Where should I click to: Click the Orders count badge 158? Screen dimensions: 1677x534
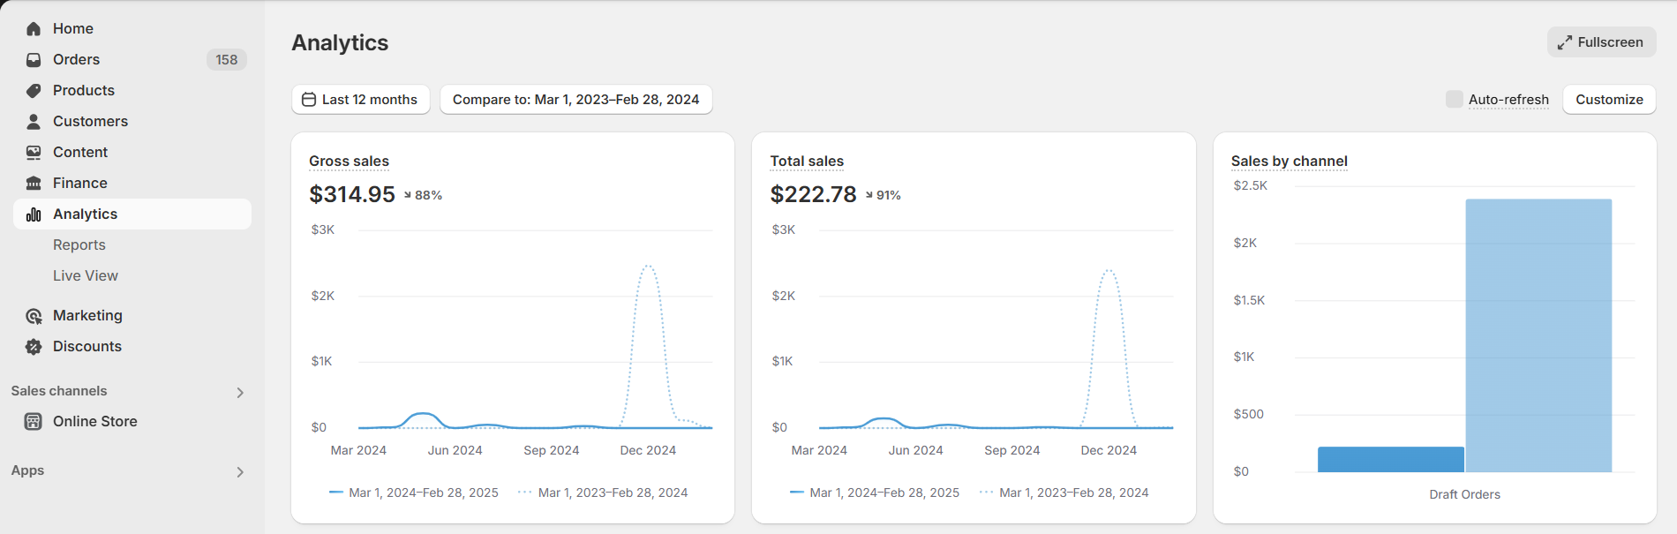[x=227, y=60]
